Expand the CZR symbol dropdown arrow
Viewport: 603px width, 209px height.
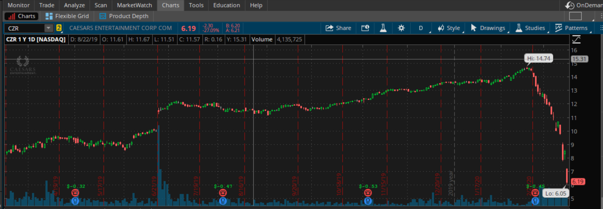pyautogui.click(x=49, y=28)
